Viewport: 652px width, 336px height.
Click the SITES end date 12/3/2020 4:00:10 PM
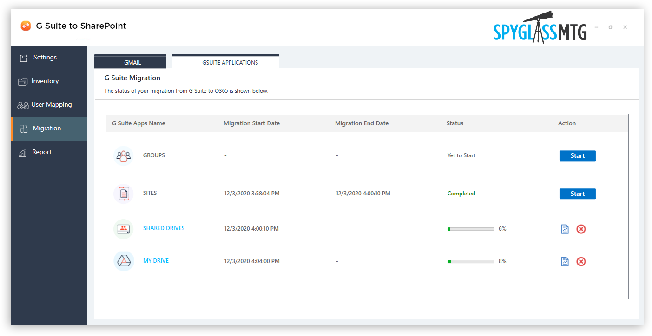click(x=363, y=194)
